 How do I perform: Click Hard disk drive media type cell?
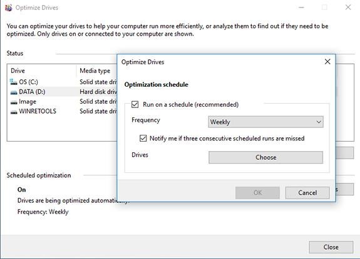98,92
